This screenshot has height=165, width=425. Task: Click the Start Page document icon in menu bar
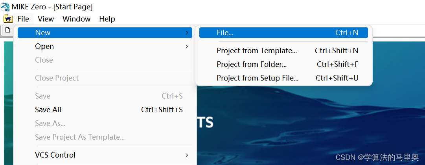(x=8, y=19)
